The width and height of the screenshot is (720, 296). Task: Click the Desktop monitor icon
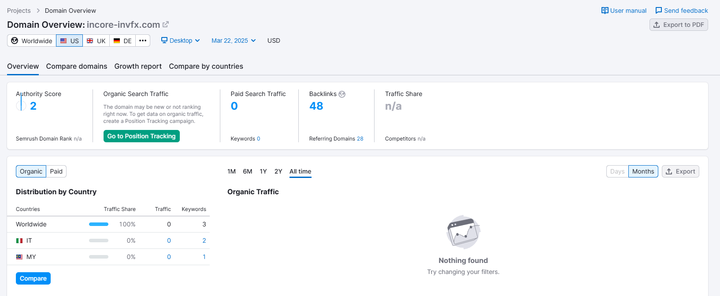coord(164,40)
